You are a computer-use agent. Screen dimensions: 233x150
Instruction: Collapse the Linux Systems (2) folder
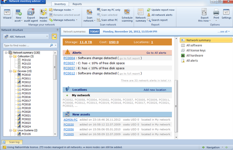click(11, 131)
